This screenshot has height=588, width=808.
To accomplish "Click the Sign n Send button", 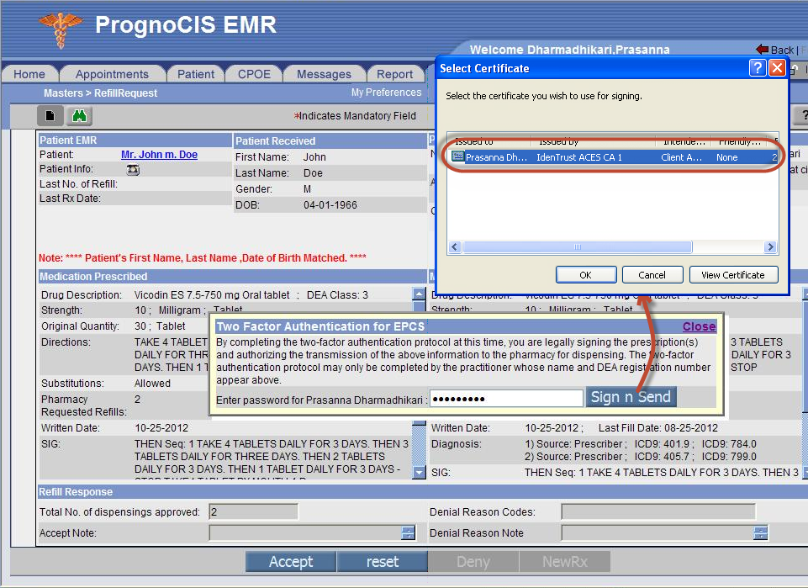I will (631, 397).
